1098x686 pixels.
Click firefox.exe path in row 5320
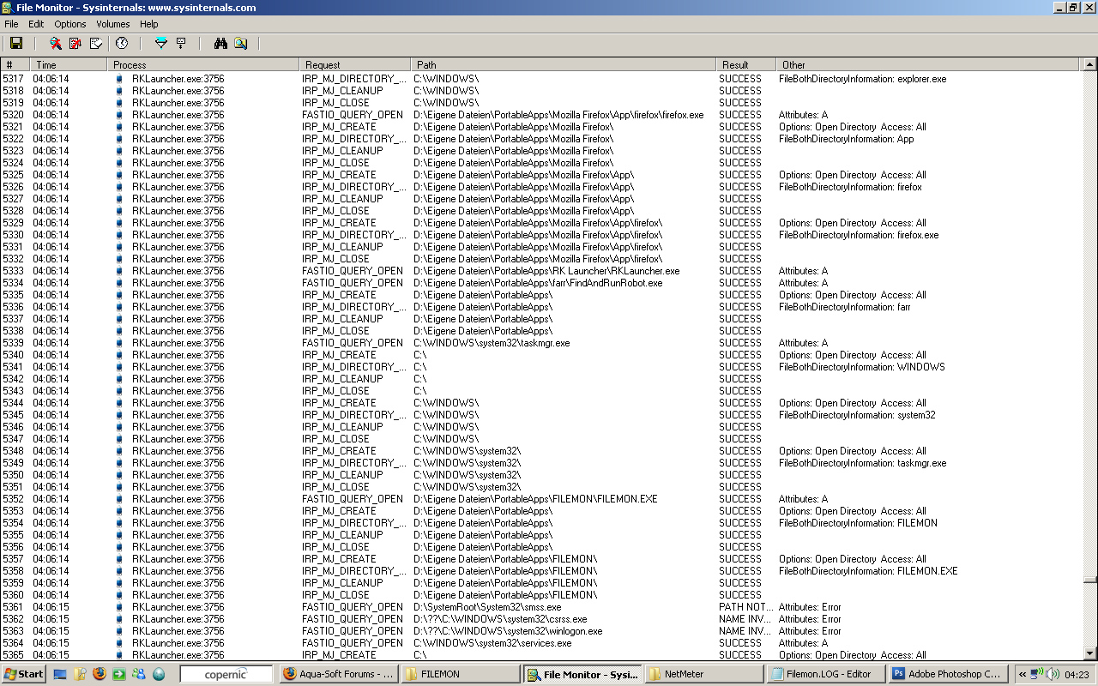(x=558, y=114)
